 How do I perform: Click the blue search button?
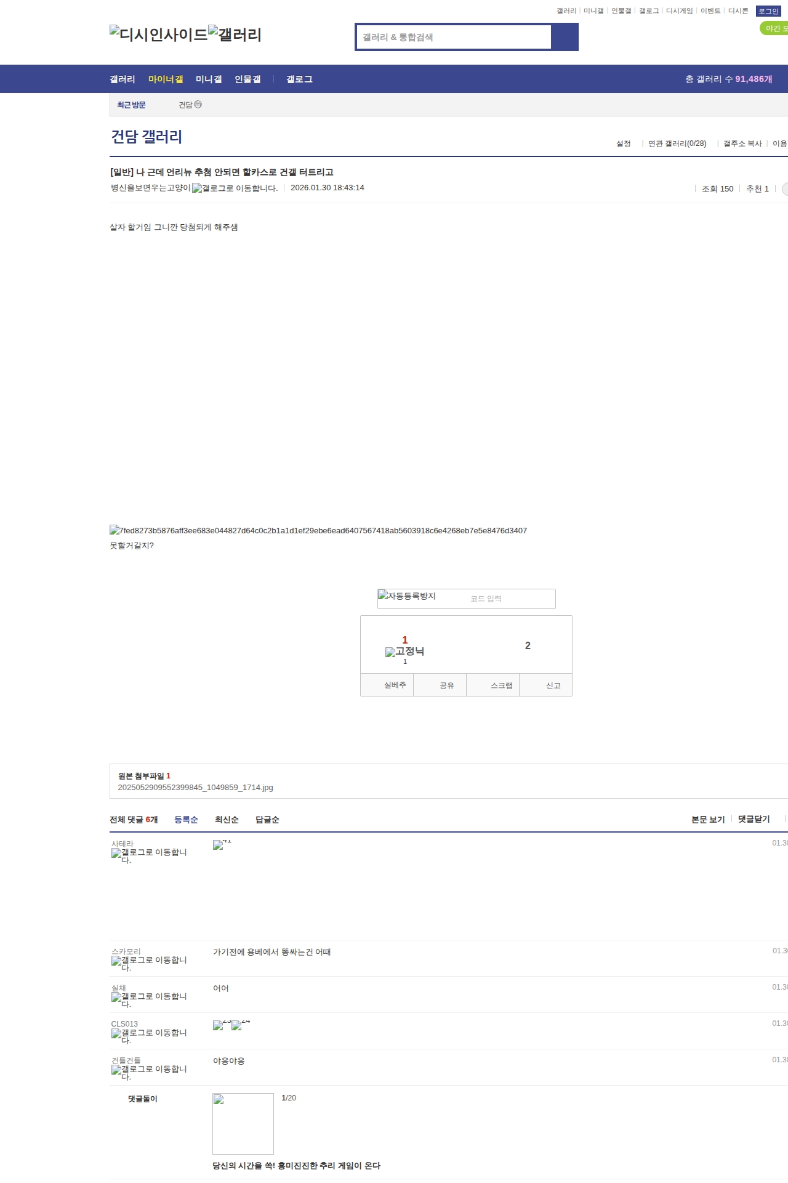565,37
